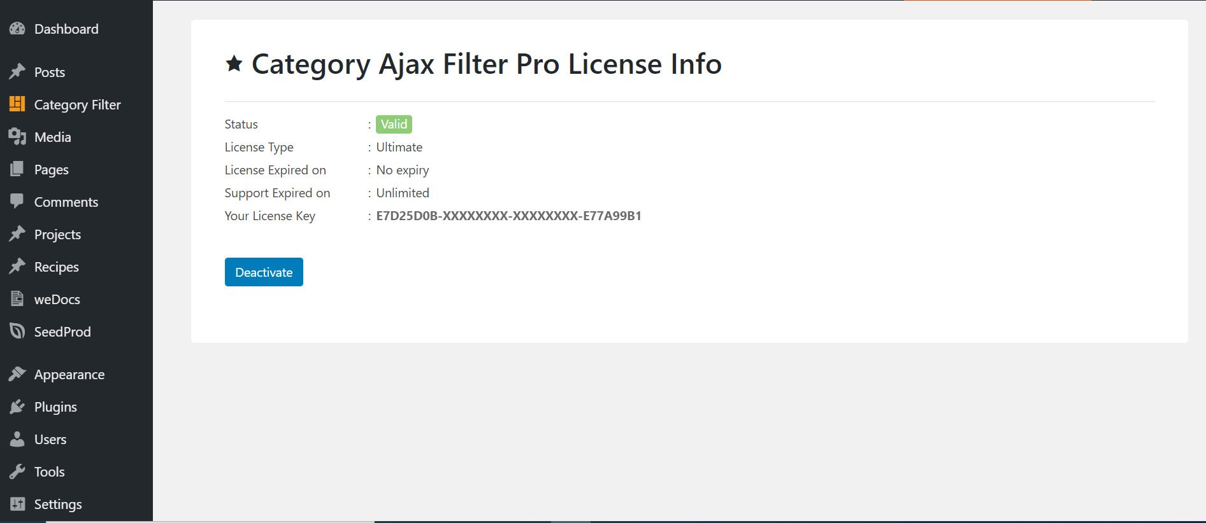The width and height of the screenshot is (1206, 523).
Task: Click the weDocs document icon
Action: coord(17,298)
